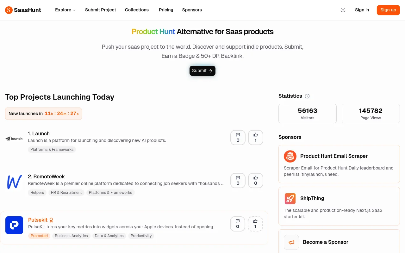This screenshot has width=405, height=253.
Task: Click the SaasHunt logo icon
Action: (x=9, y=10)
